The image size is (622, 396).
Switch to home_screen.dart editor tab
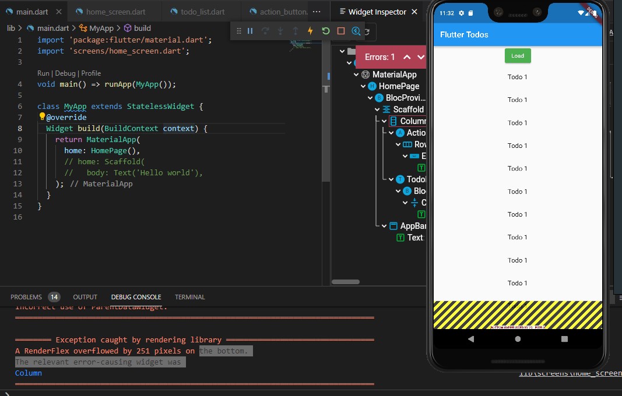(x=115, y=12)
